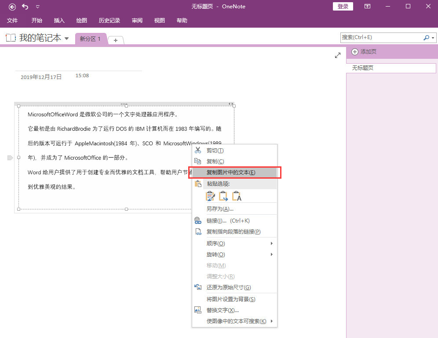This screenshot has width=438, height=338.
Task: Open the quick access toolbar customize dropdown
Action: click(x=38, y=7)
